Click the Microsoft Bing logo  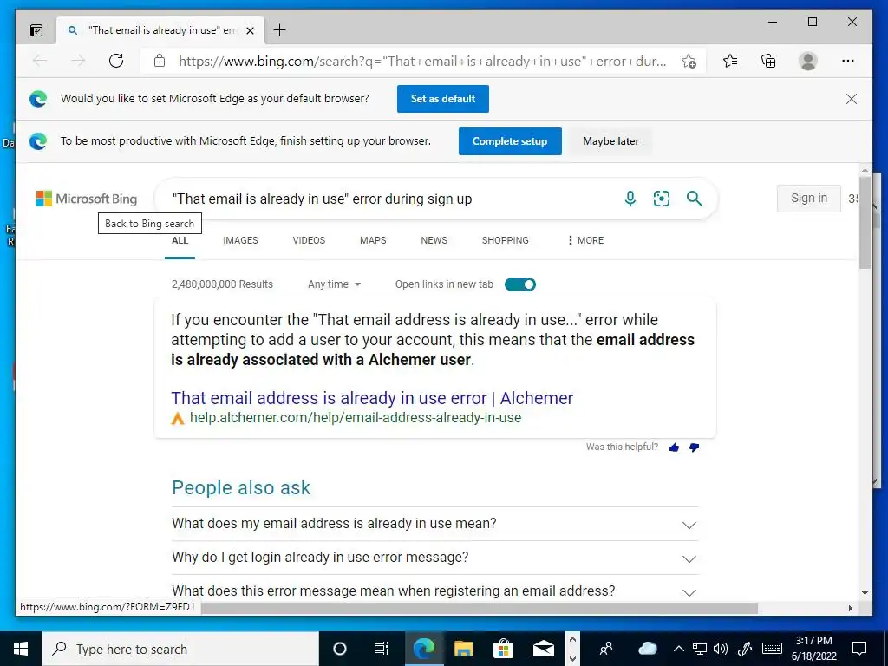[87, 199]
